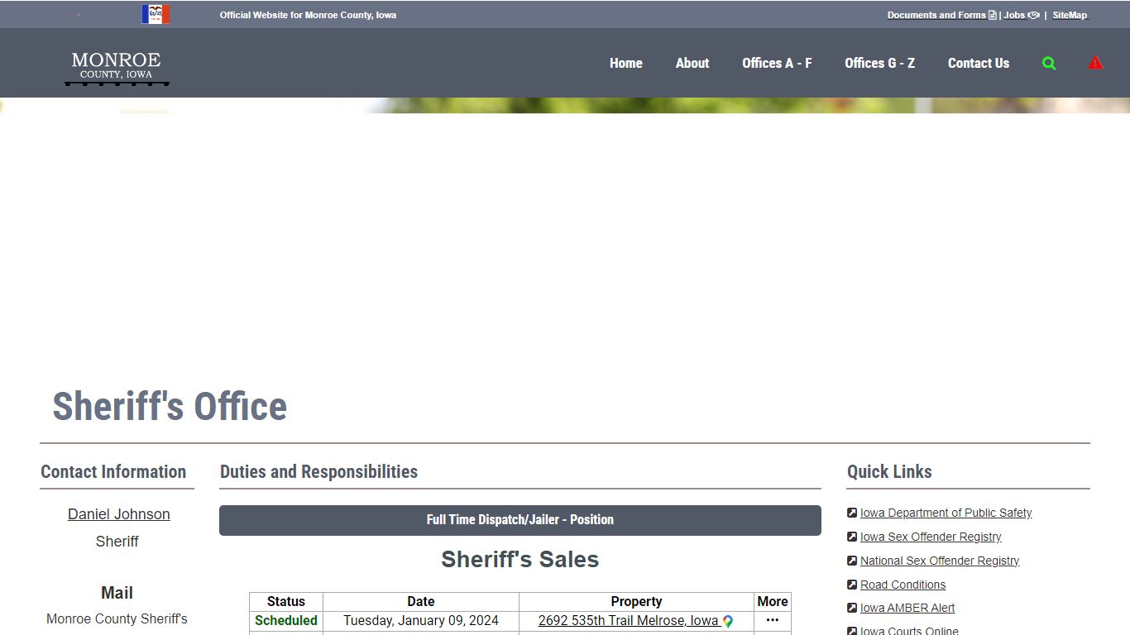Click external link icon beside Iowa Courts Online
1130x635 pixels.
click(852, 631)
